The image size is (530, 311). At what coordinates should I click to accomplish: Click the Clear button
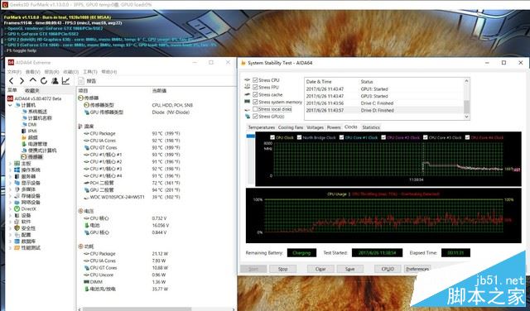[320, 269]
